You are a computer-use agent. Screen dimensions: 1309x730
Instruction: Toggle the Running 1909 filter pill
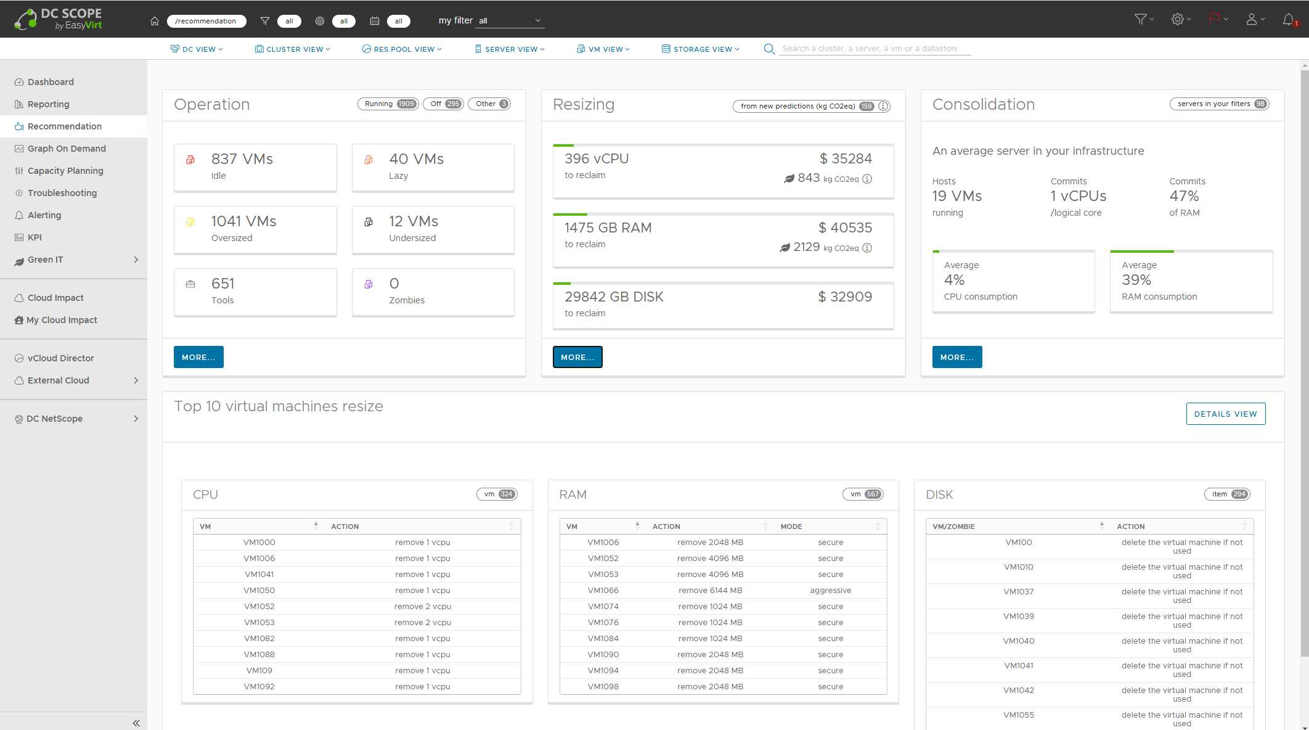(388, 104)
